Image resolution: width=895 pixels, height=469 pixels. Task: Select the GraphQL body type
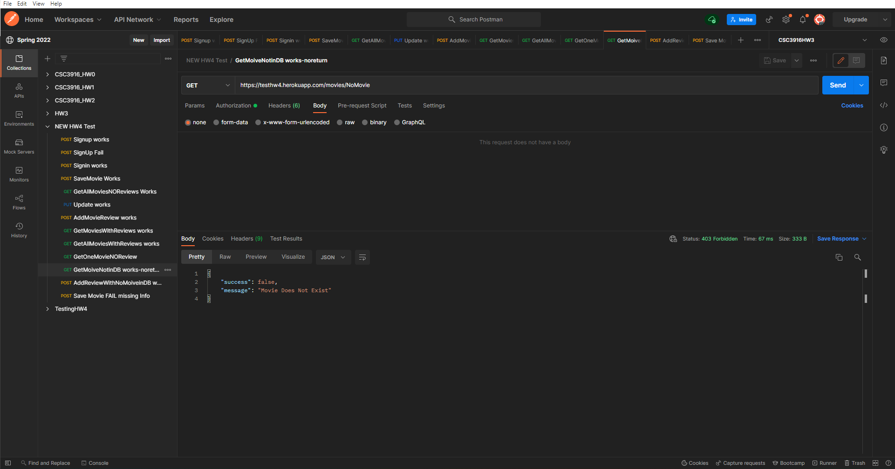[410, 122]
